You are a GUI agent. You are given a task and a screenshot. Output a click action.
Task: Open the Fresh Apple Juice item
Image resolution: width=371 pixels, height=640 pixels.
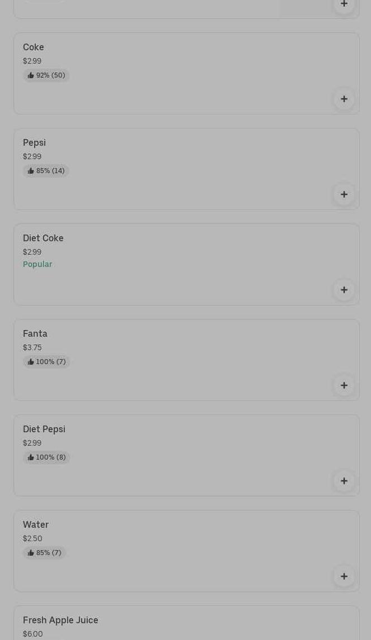click(60, 620)
